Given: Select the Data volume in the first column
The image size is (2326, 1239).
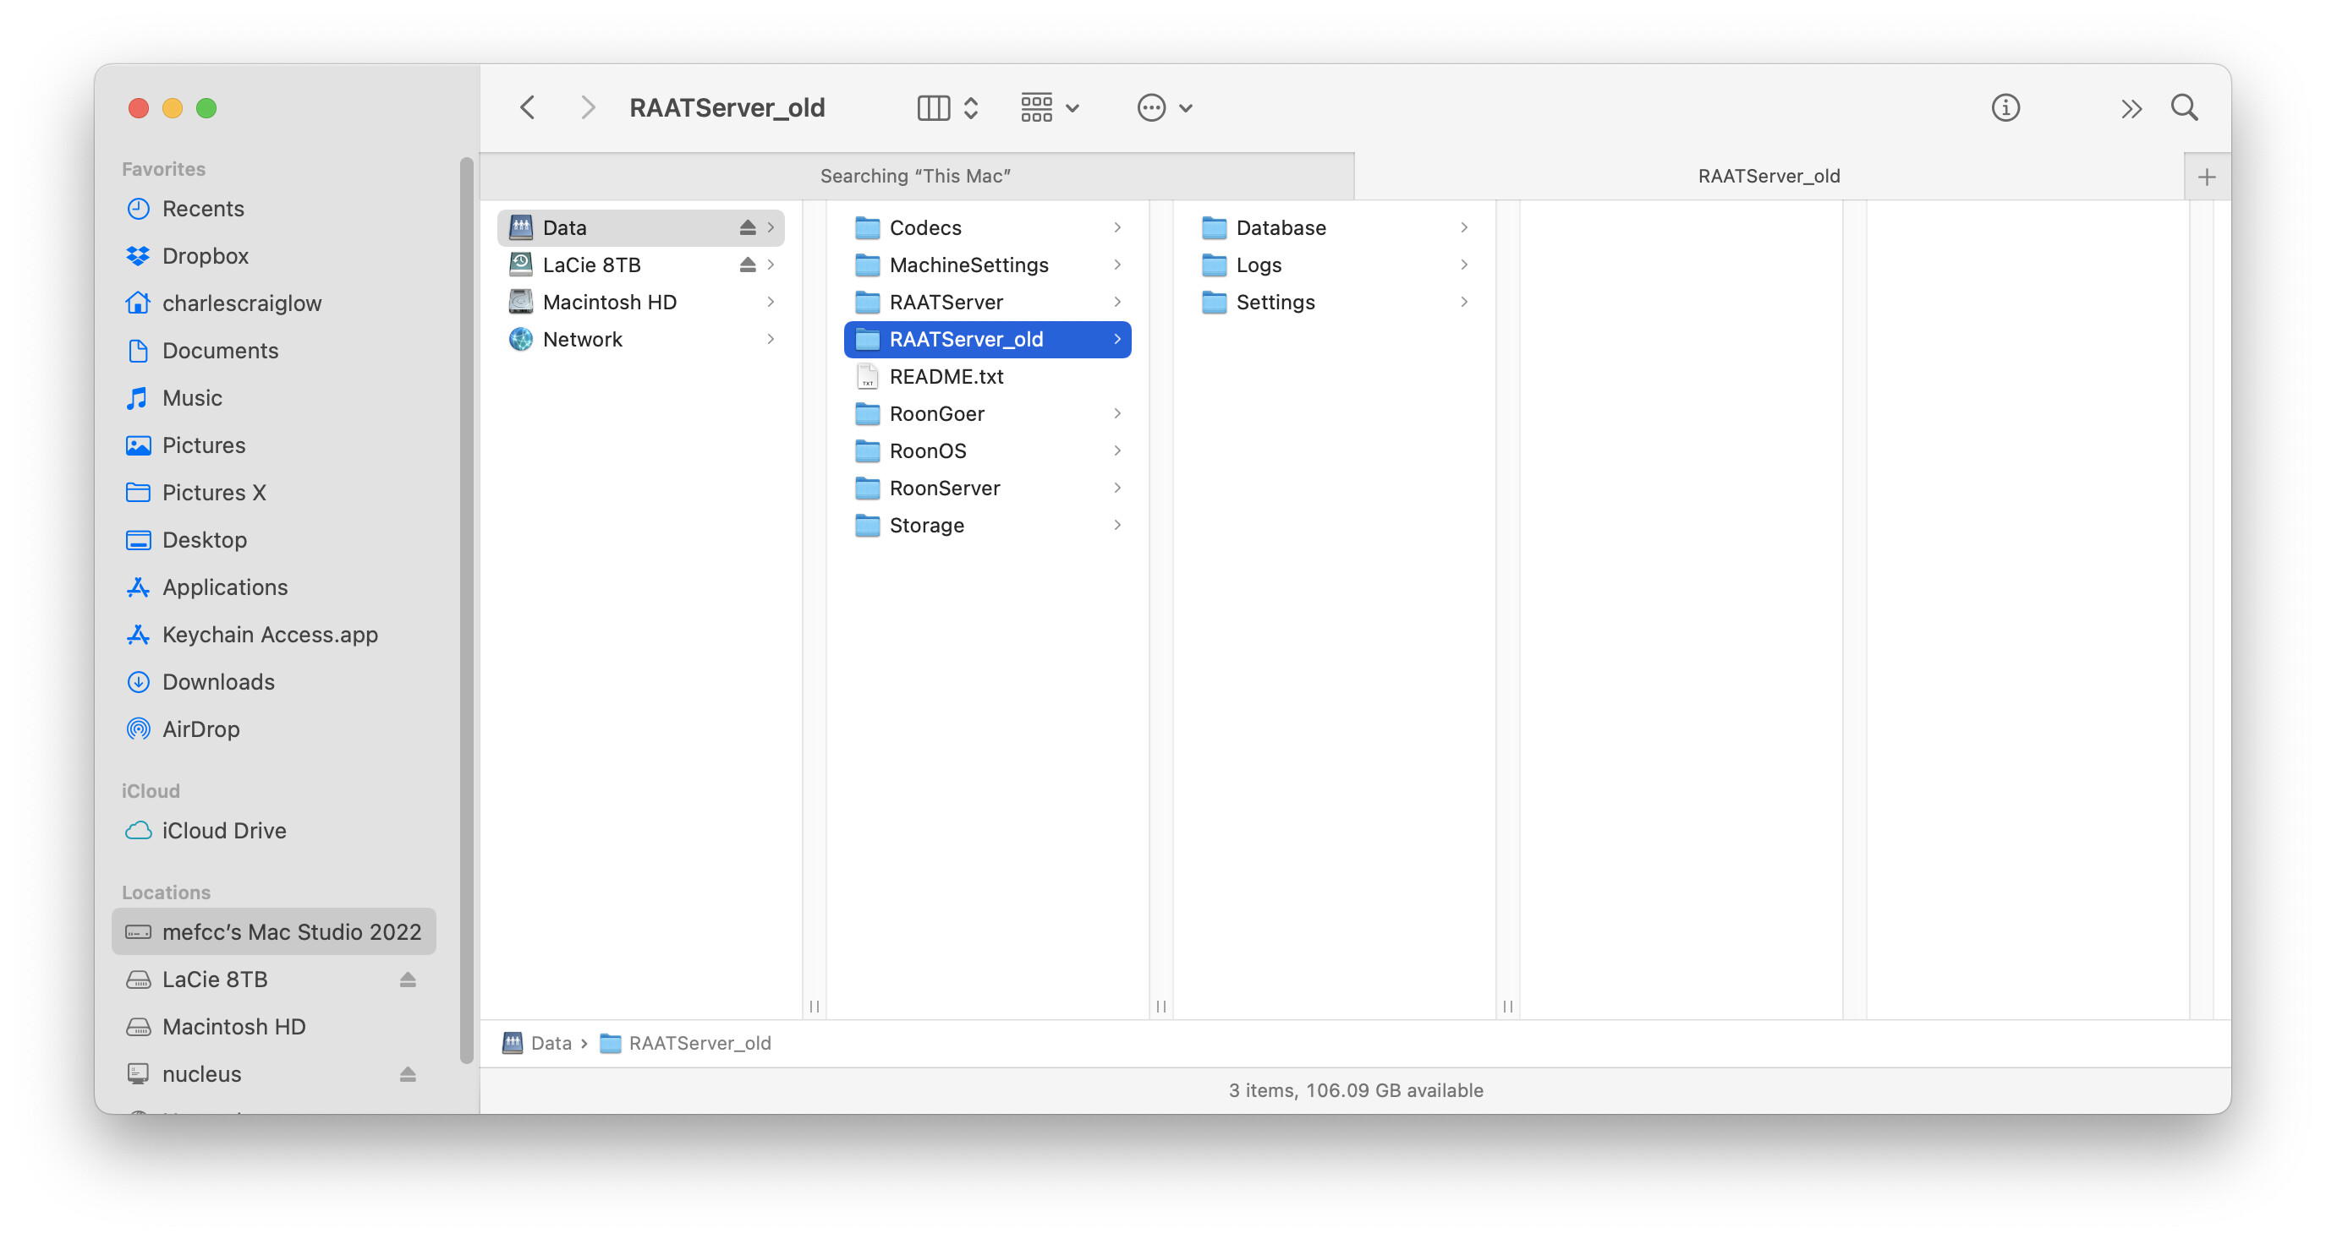Looking at the screenshot, I should click(x=640, y=227).
